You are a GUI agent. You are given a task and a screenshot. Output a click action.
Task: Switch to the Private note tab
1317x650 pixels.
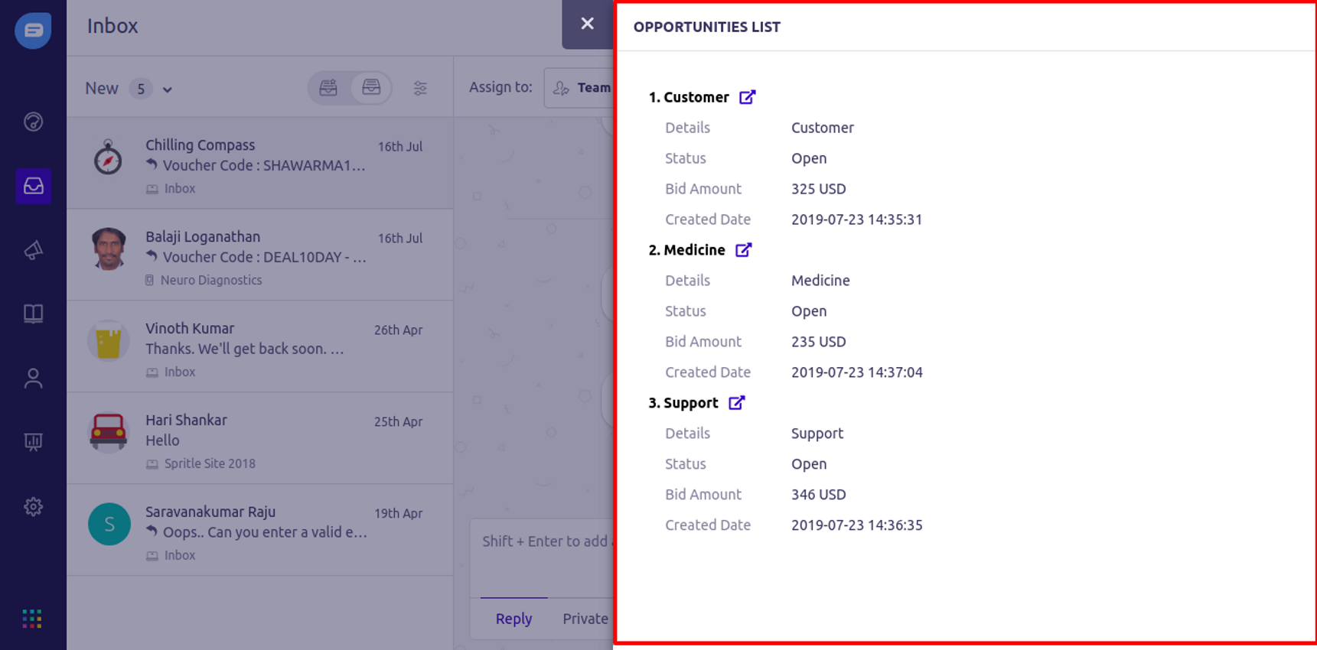(585, 619)
